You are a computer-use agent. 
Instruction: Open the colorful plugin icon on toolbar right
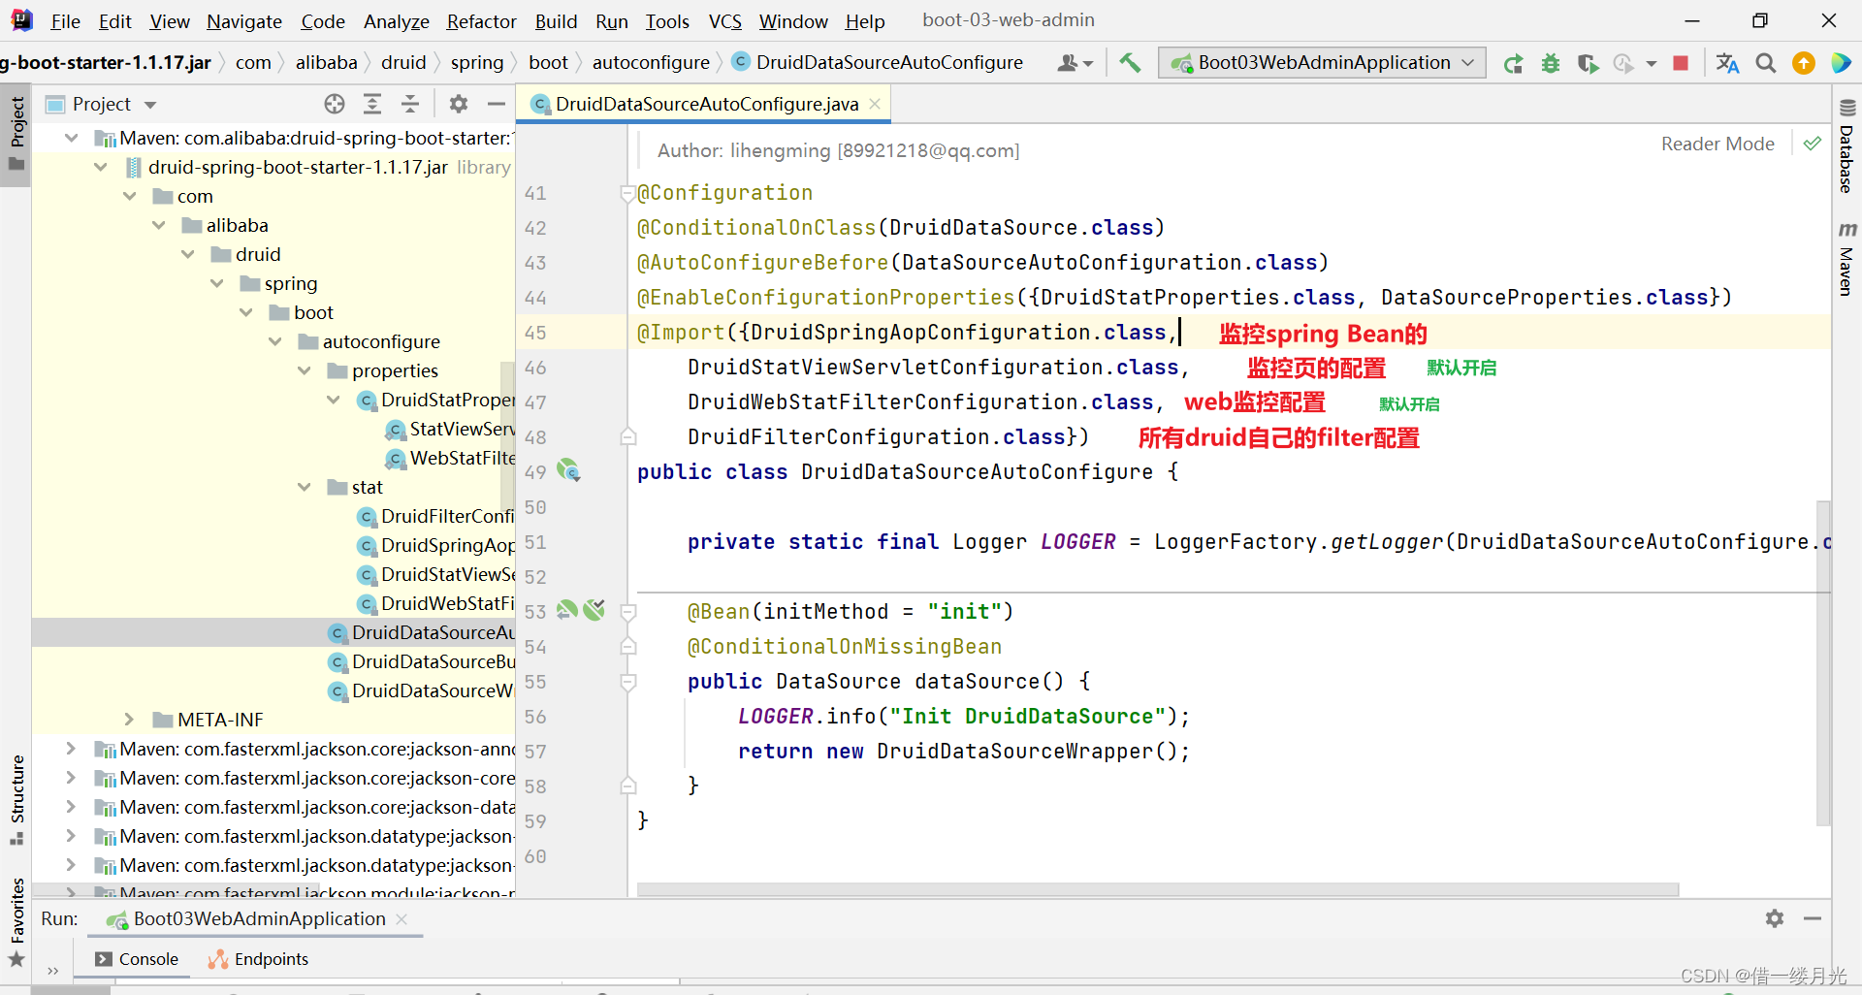(1841, 64)
